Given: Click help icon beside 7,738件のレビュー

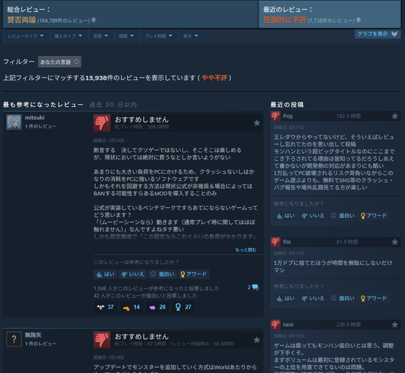Looking at the screenshot, I should (358, 20).
